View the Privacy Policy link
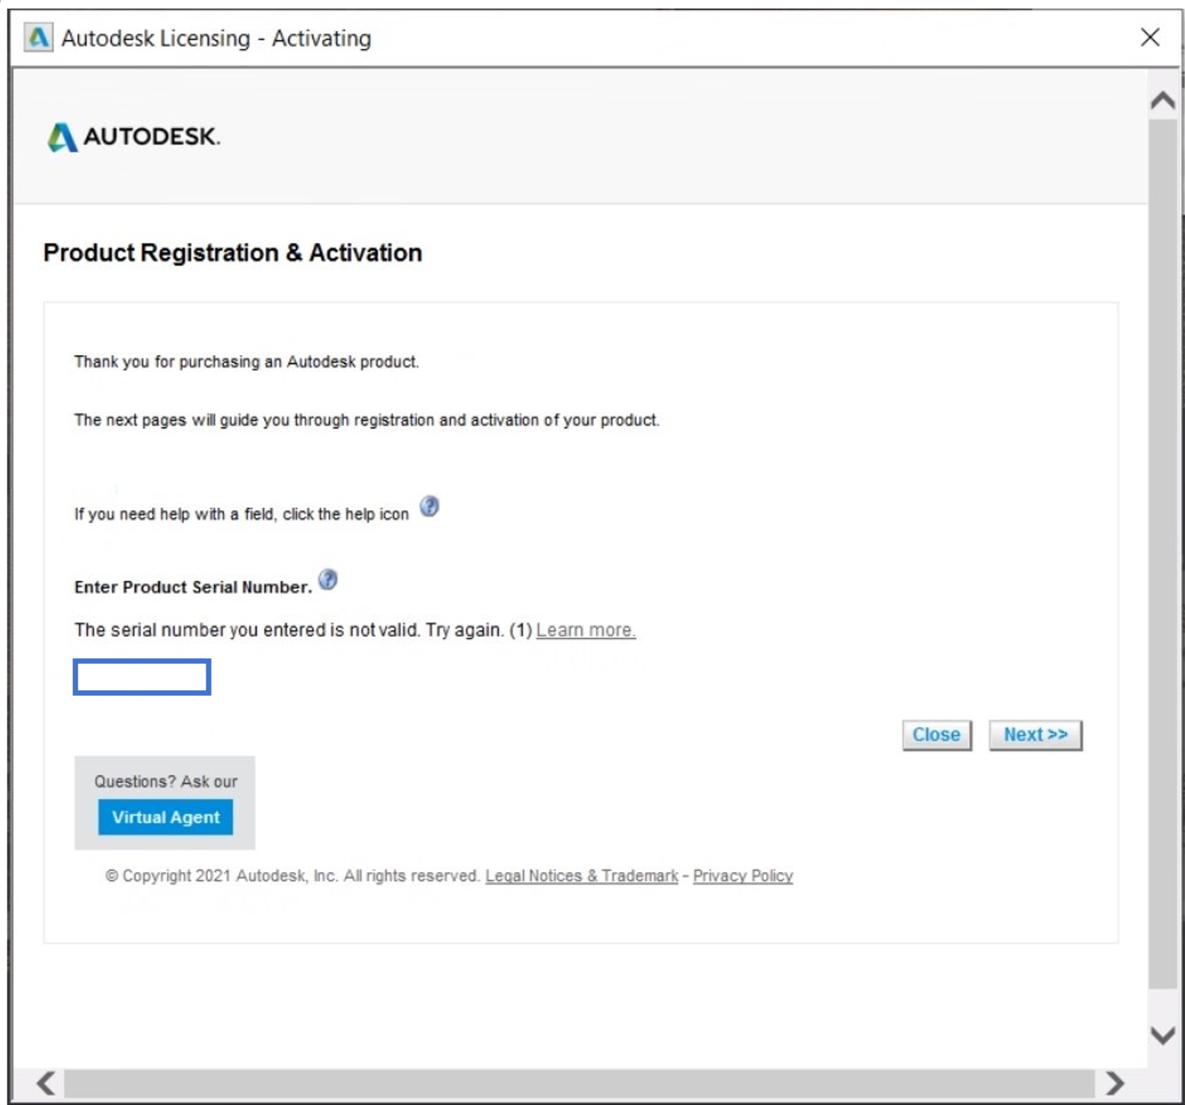 click(743, 876)
